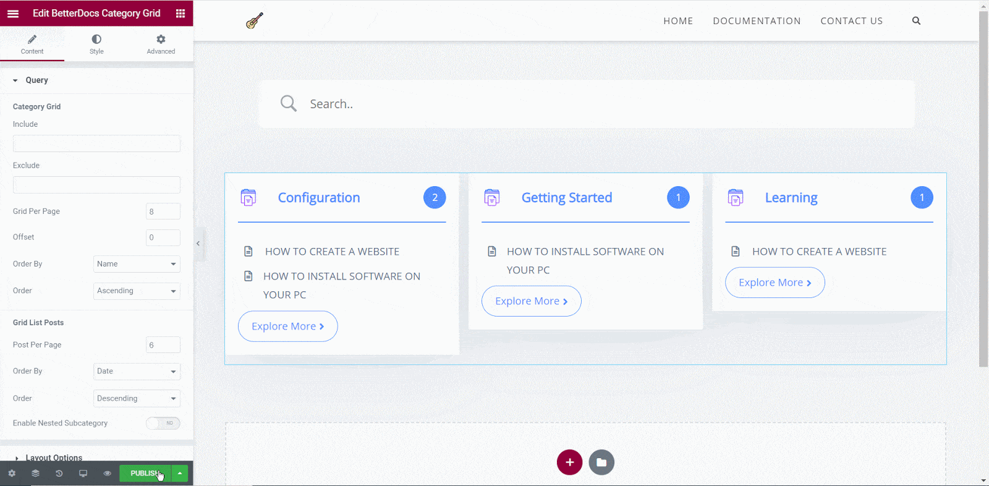The image size is (989, 486).
Task: Click the add template folder button
Action: click(601, 463)
